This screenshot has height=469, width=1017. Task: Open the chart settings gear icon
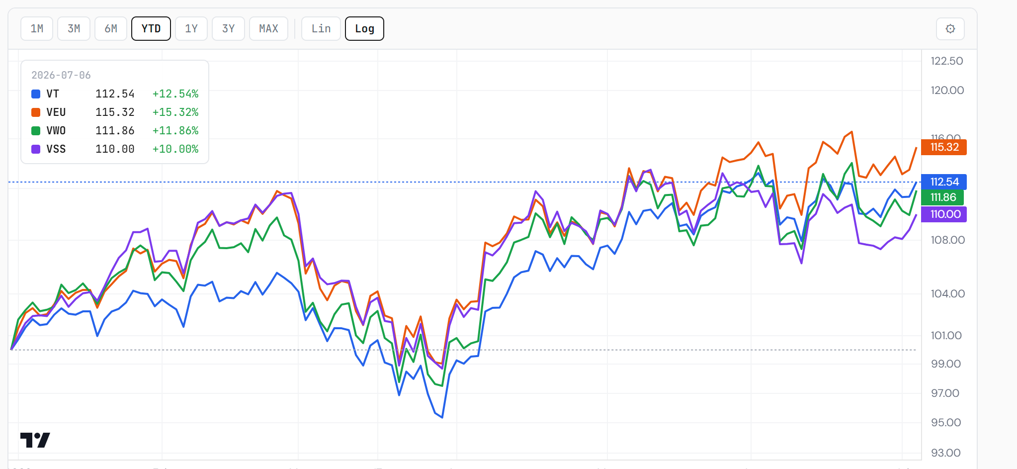point(950,29)
